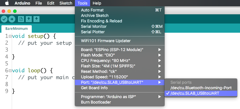The height and width of the screenshot is (109, 240).
Task: Click line number 3 in gutter
Action: click(x=7, y=50)
